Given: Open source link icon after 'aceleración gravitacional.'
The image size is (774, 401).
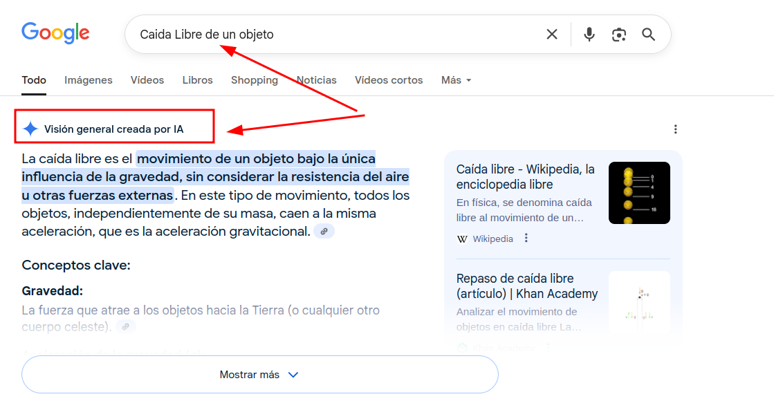Looking at the screenshot, I should coord(324,232).
